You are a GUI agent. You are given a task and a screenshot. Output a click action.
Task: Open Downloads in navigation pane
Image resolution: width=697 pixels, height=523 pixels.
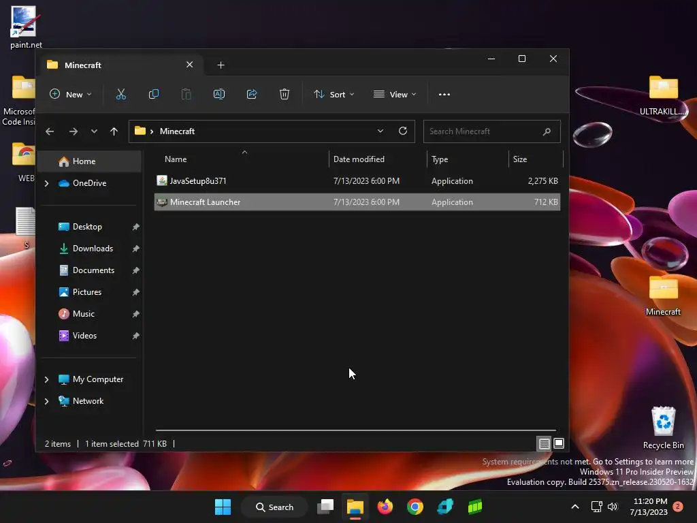tap(91, 249)
